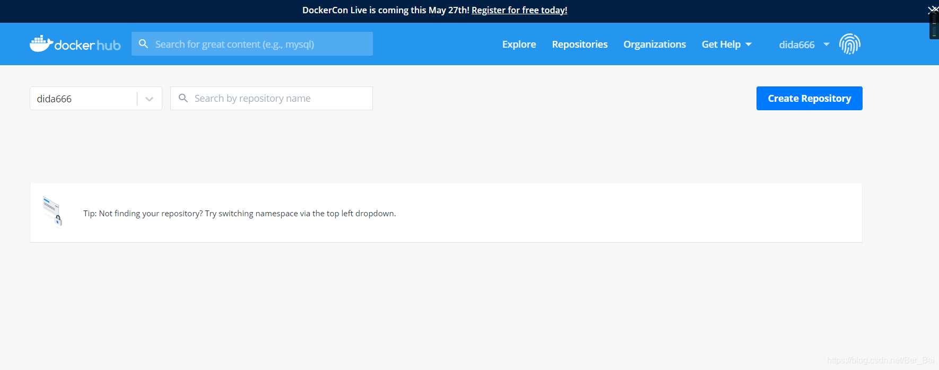Close the DockerCon announcement banner
The image size is (939, 370).
coord(933,10)
